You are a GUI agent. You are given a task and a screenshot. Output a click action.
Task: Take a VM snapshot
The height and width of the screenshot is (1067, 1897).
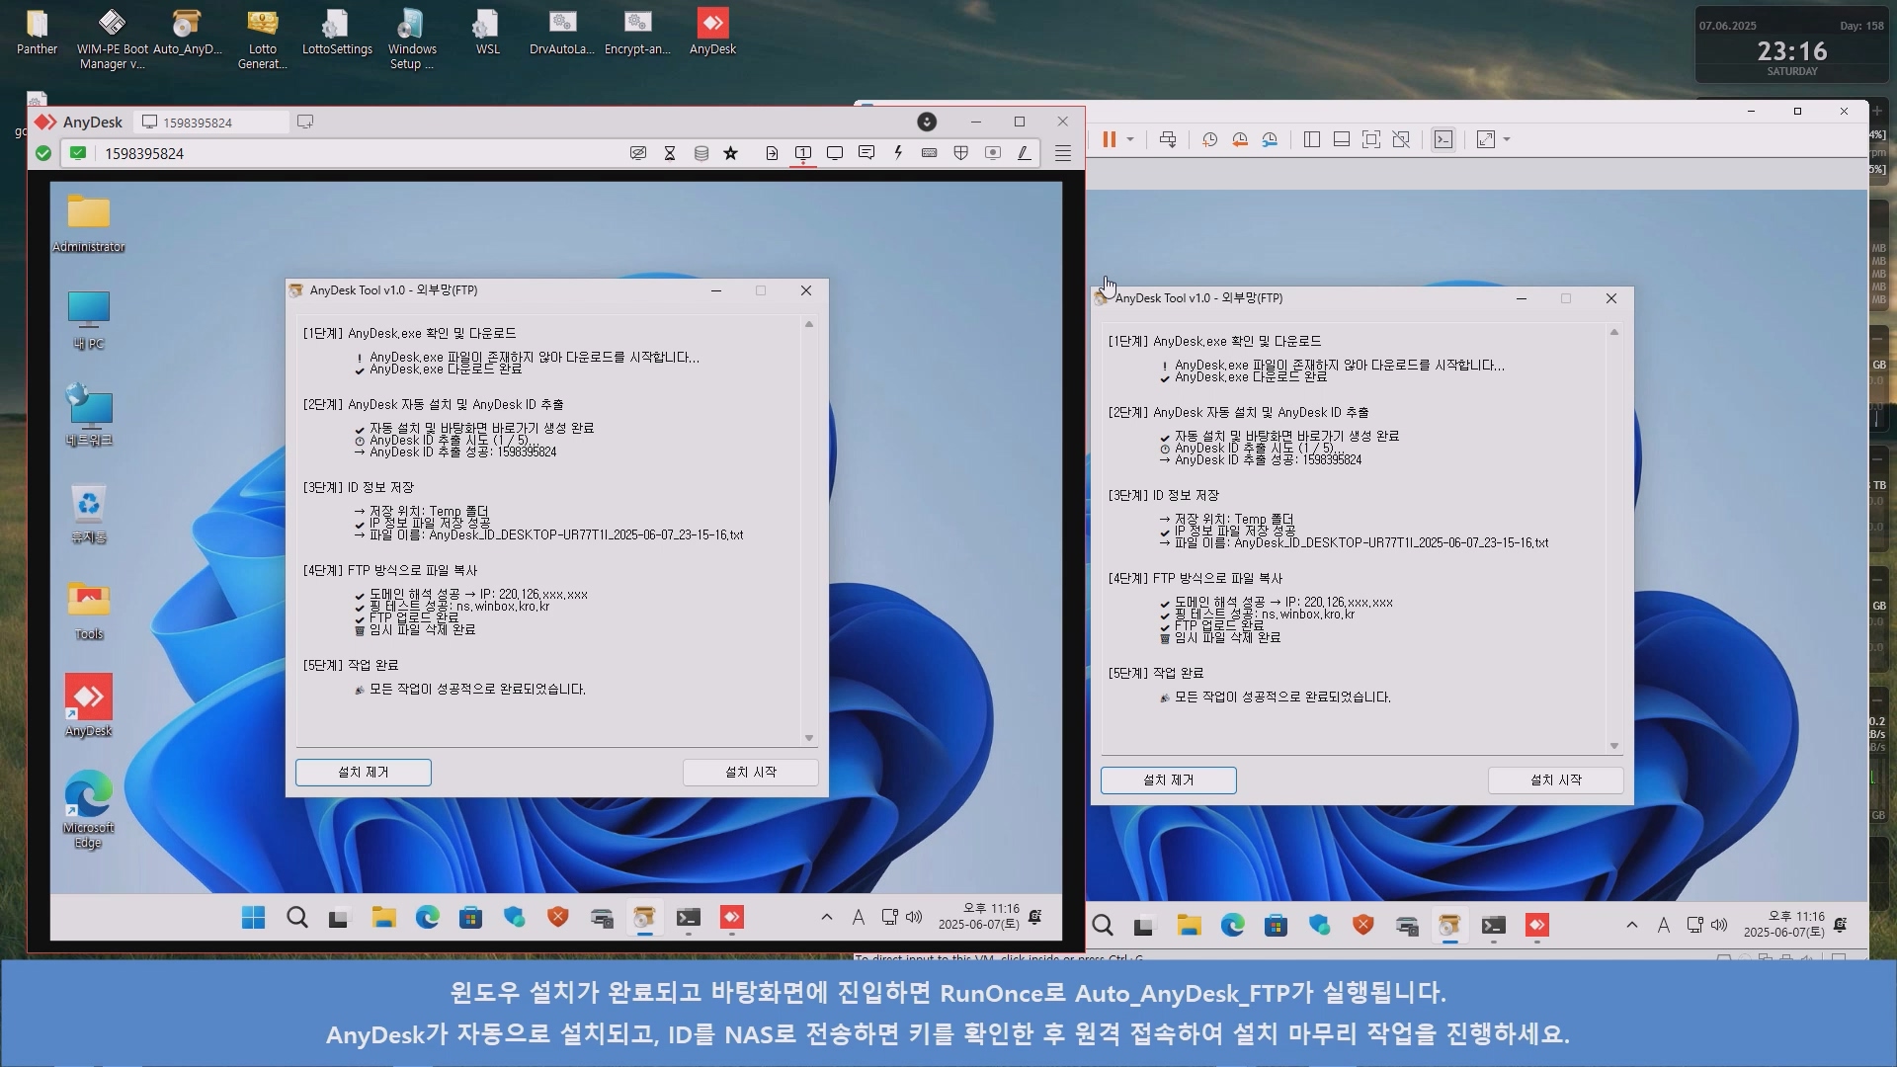pos(1209,139)
